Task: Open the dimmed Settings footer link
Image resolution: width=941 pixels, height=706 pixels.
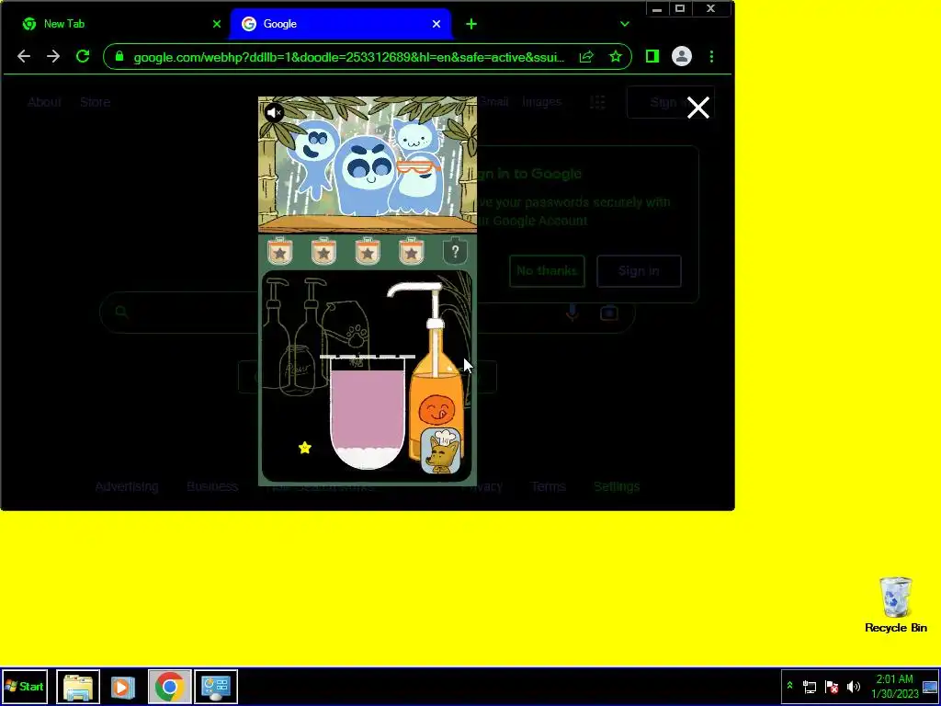Action: 617,486
